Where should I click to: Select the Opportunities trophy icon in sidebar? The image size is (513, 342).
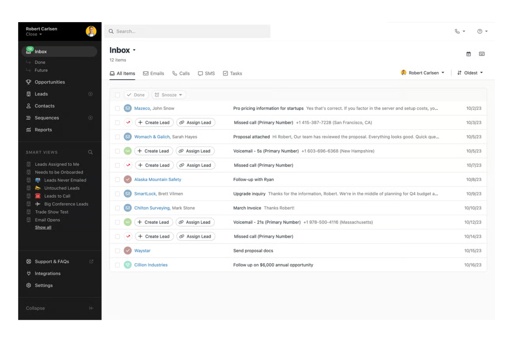[28, 82]
